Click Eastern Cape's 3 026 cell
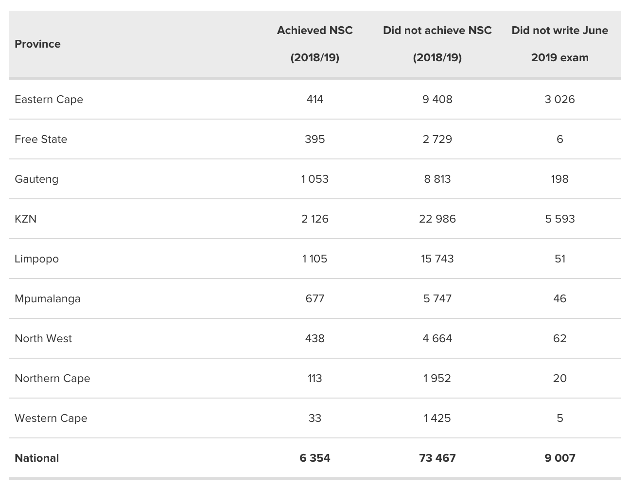This screenshot has height=487, width=629. 560,99
